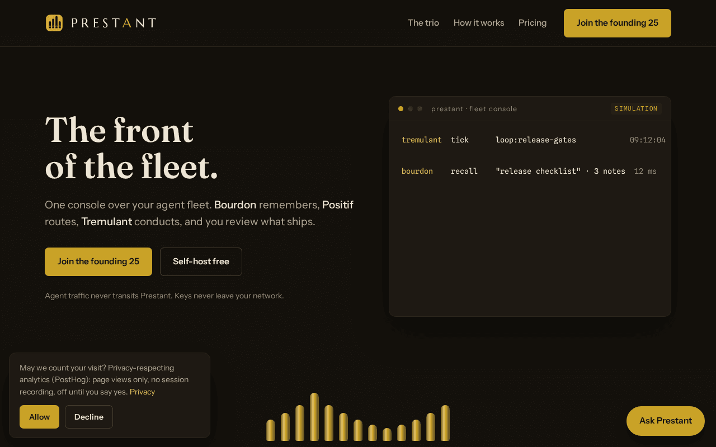Click the 'recall' command text

click(464, 171)
